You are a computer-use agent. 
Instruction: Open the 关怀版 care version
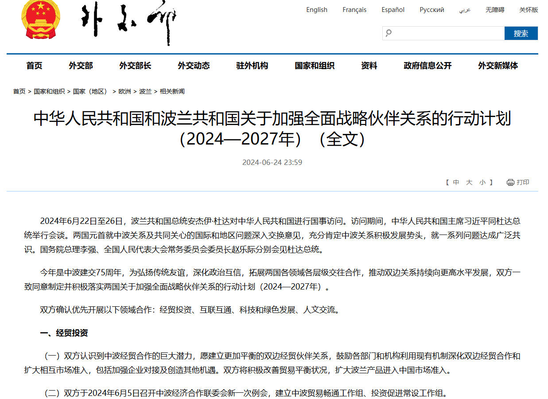point(528,9)
